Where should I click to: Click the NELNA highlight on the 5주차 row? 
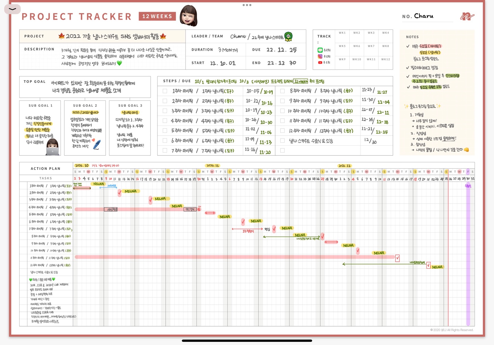(x=225, y=217)
